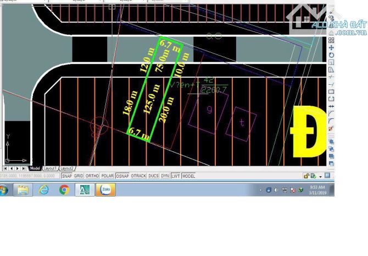Select the Rotate tool
This screenshot has width=368, height=256.
[x=331, y=55]
